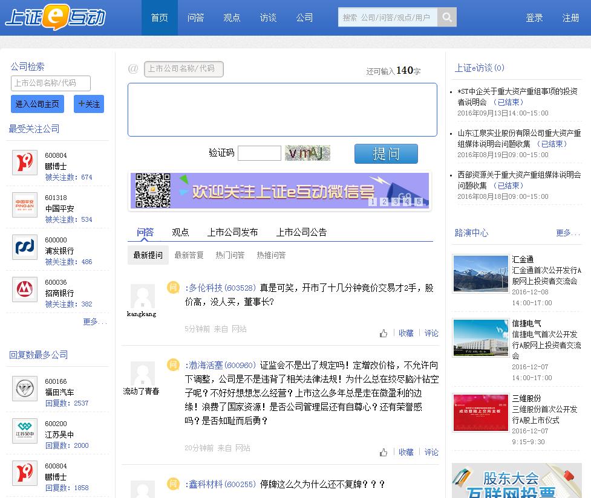
Task: Click the 问 badge on 鑫科材料 question
Action: pos(173,483)
